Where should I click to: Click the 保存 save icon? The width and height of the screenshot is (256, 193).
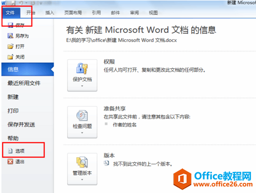point(10,25)
